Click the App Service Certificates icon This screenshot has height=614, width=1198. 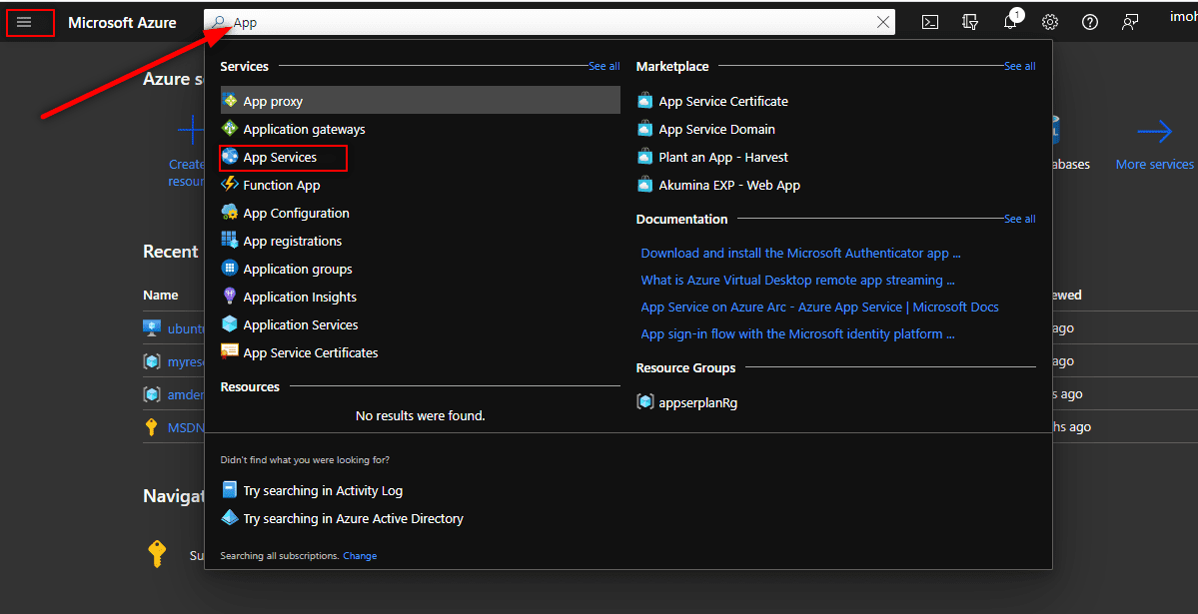[x=229, y=351]
